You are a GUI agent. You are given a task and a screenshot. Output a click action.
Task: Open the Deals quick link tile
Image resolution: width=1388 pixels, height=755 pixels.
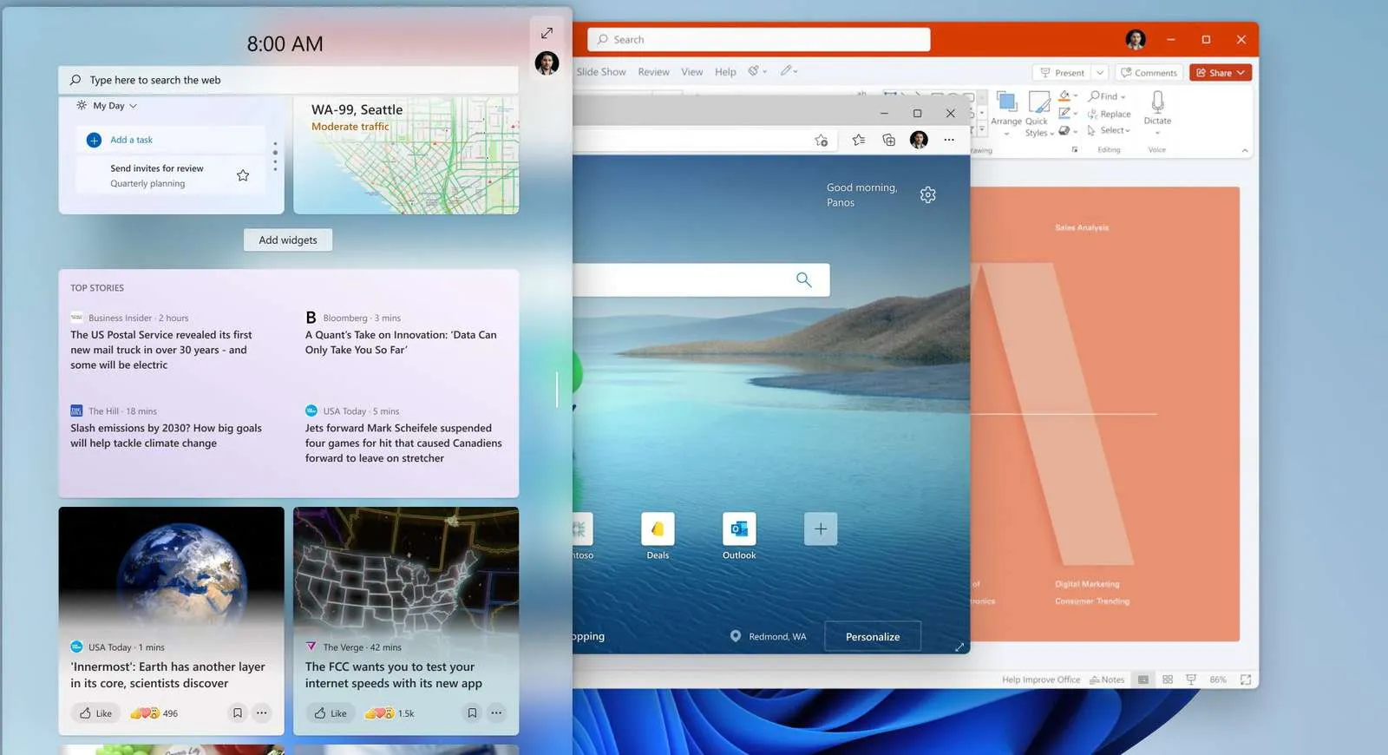(658, 535)
